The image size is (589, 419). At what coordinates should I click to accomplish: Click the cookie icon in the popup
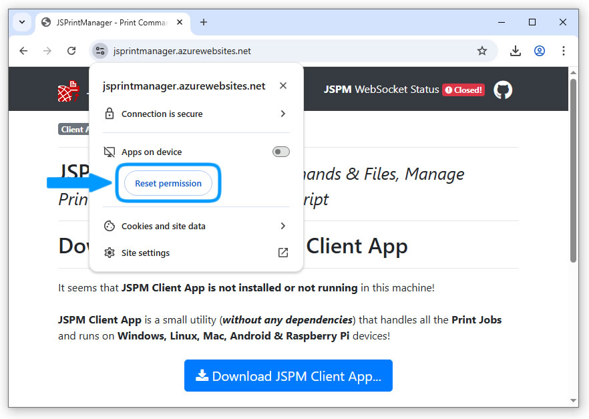coord(110,226)
